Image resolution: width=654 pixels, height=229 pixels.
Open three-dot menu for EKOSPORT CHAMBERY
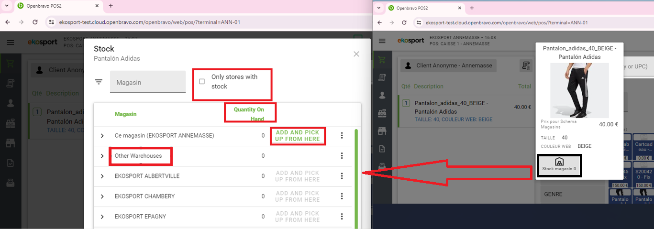(342, 196)
